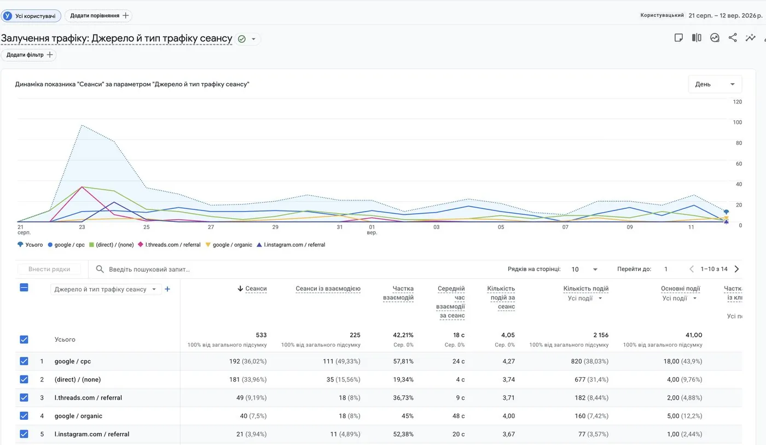Viewport: 766px width, 445px height.
Task: Open the День granularity dropdown
Action: click(x=715, y=84)
